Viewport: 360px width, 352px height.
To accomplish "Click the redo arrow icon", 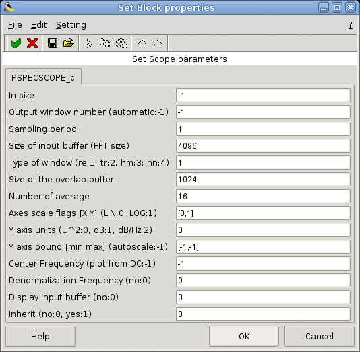I will 158,43.
